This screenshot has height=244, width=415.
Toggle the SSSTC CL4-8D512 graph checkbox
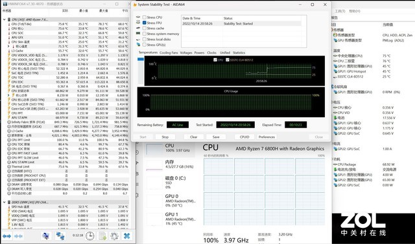pos(228,60)
